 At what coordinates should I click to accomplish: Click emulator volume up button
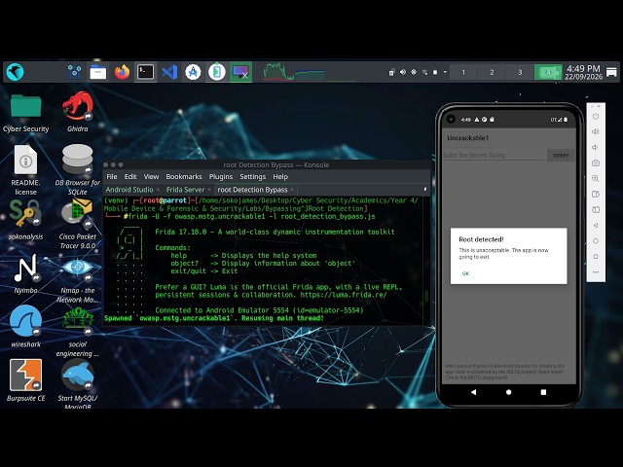(x=595, y=132)
